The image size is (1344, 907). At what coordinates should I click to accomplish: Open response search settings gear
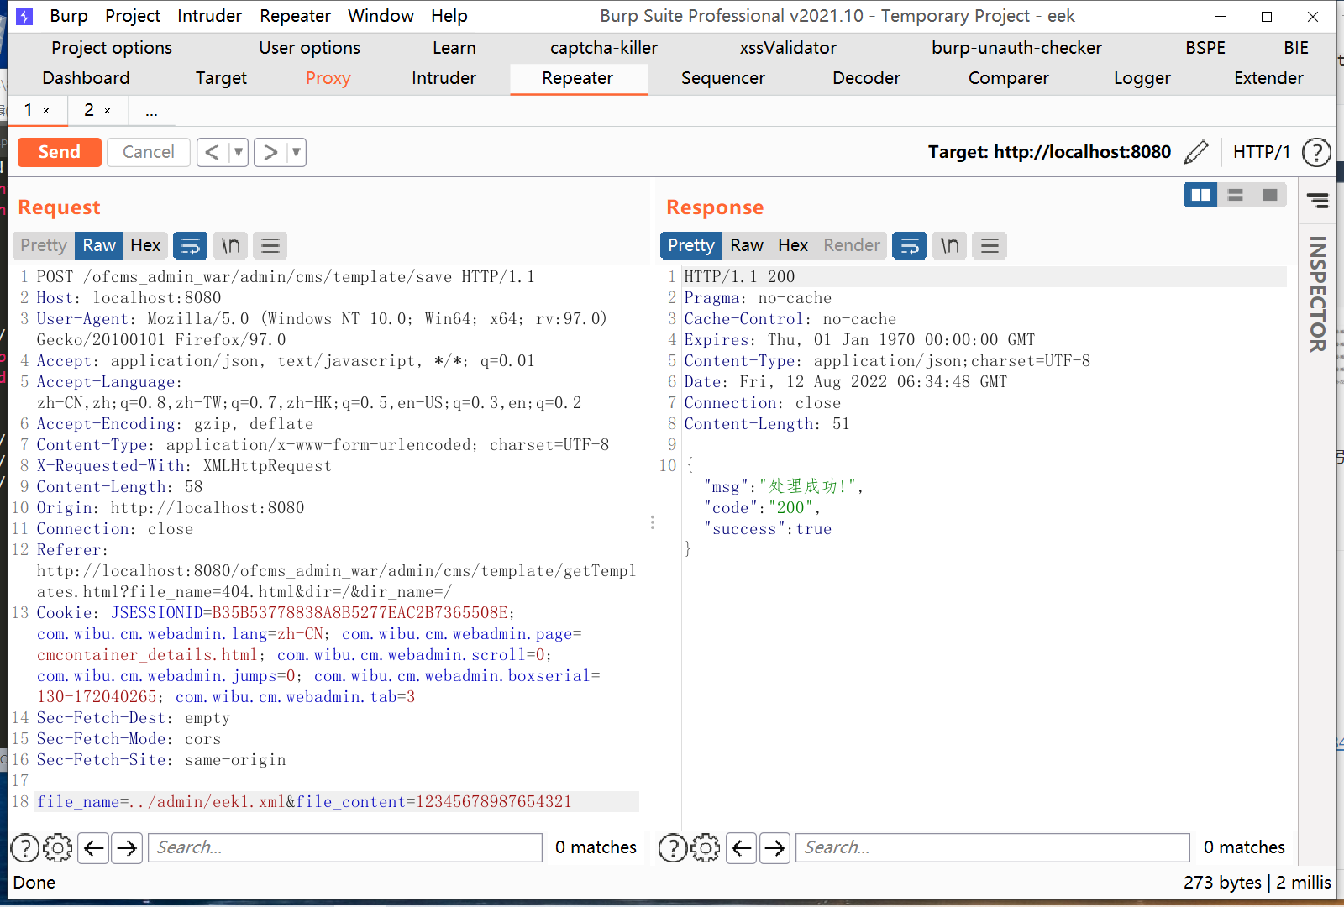706,848
